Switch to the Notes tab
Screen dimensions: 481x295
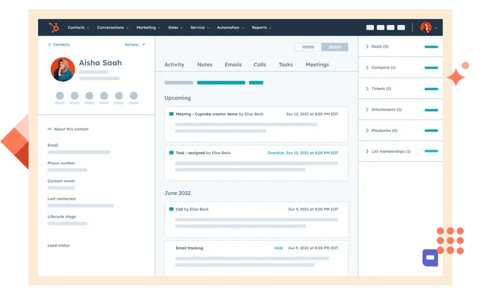(x=205, y=64)
